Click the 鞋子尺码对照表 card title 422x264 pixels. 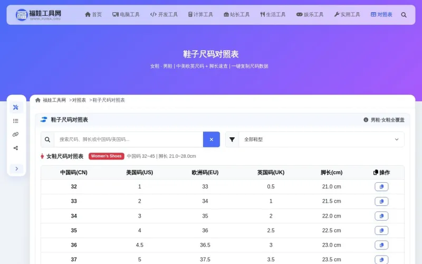70,120
